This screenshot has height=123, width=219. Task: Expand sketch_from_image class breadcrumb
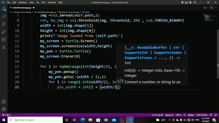pyautogui.click(x=70, y=12)
